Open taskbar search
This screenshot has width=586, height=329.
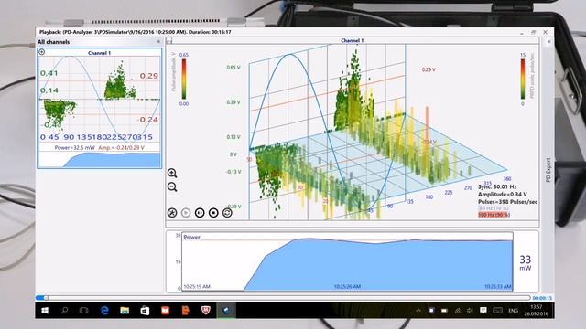(64, 311)
